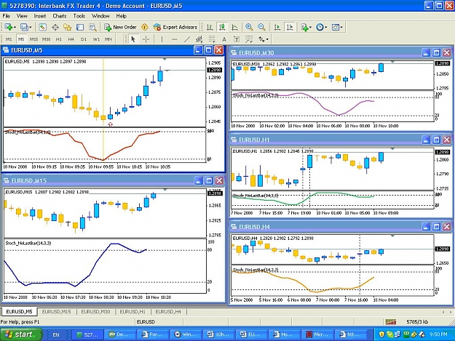The image size is (455, 341).
Task: Switch to the EURUSD,H1 bottom tab
Action: click(x=132, y=312)
